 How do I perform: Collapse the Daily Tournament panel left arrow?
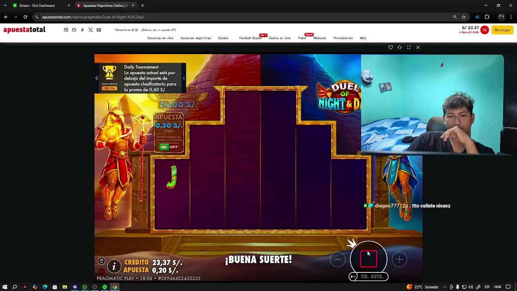click(97, 78)
